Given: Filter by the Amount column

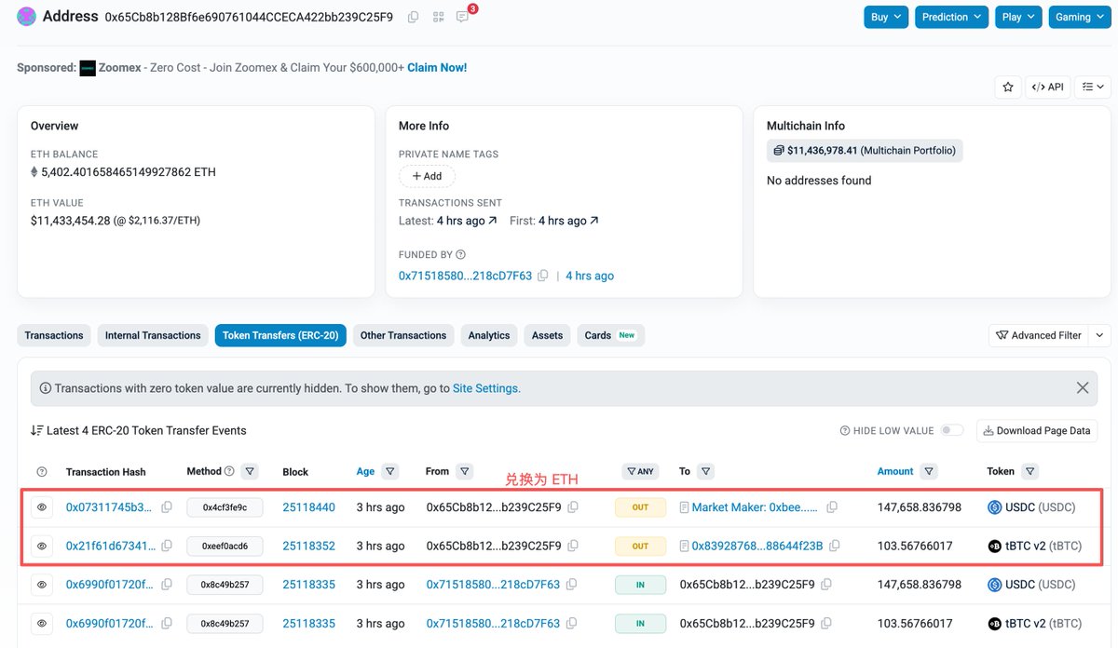Looking at the screenshot, I should coord(929,471).
